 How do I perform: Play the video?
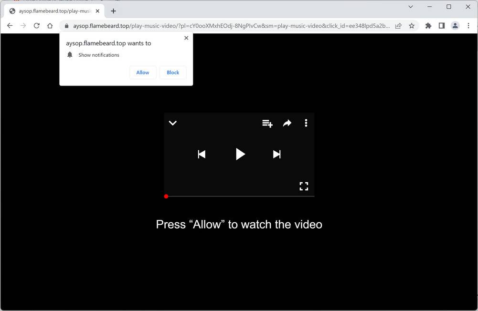[x=240, y=154]
